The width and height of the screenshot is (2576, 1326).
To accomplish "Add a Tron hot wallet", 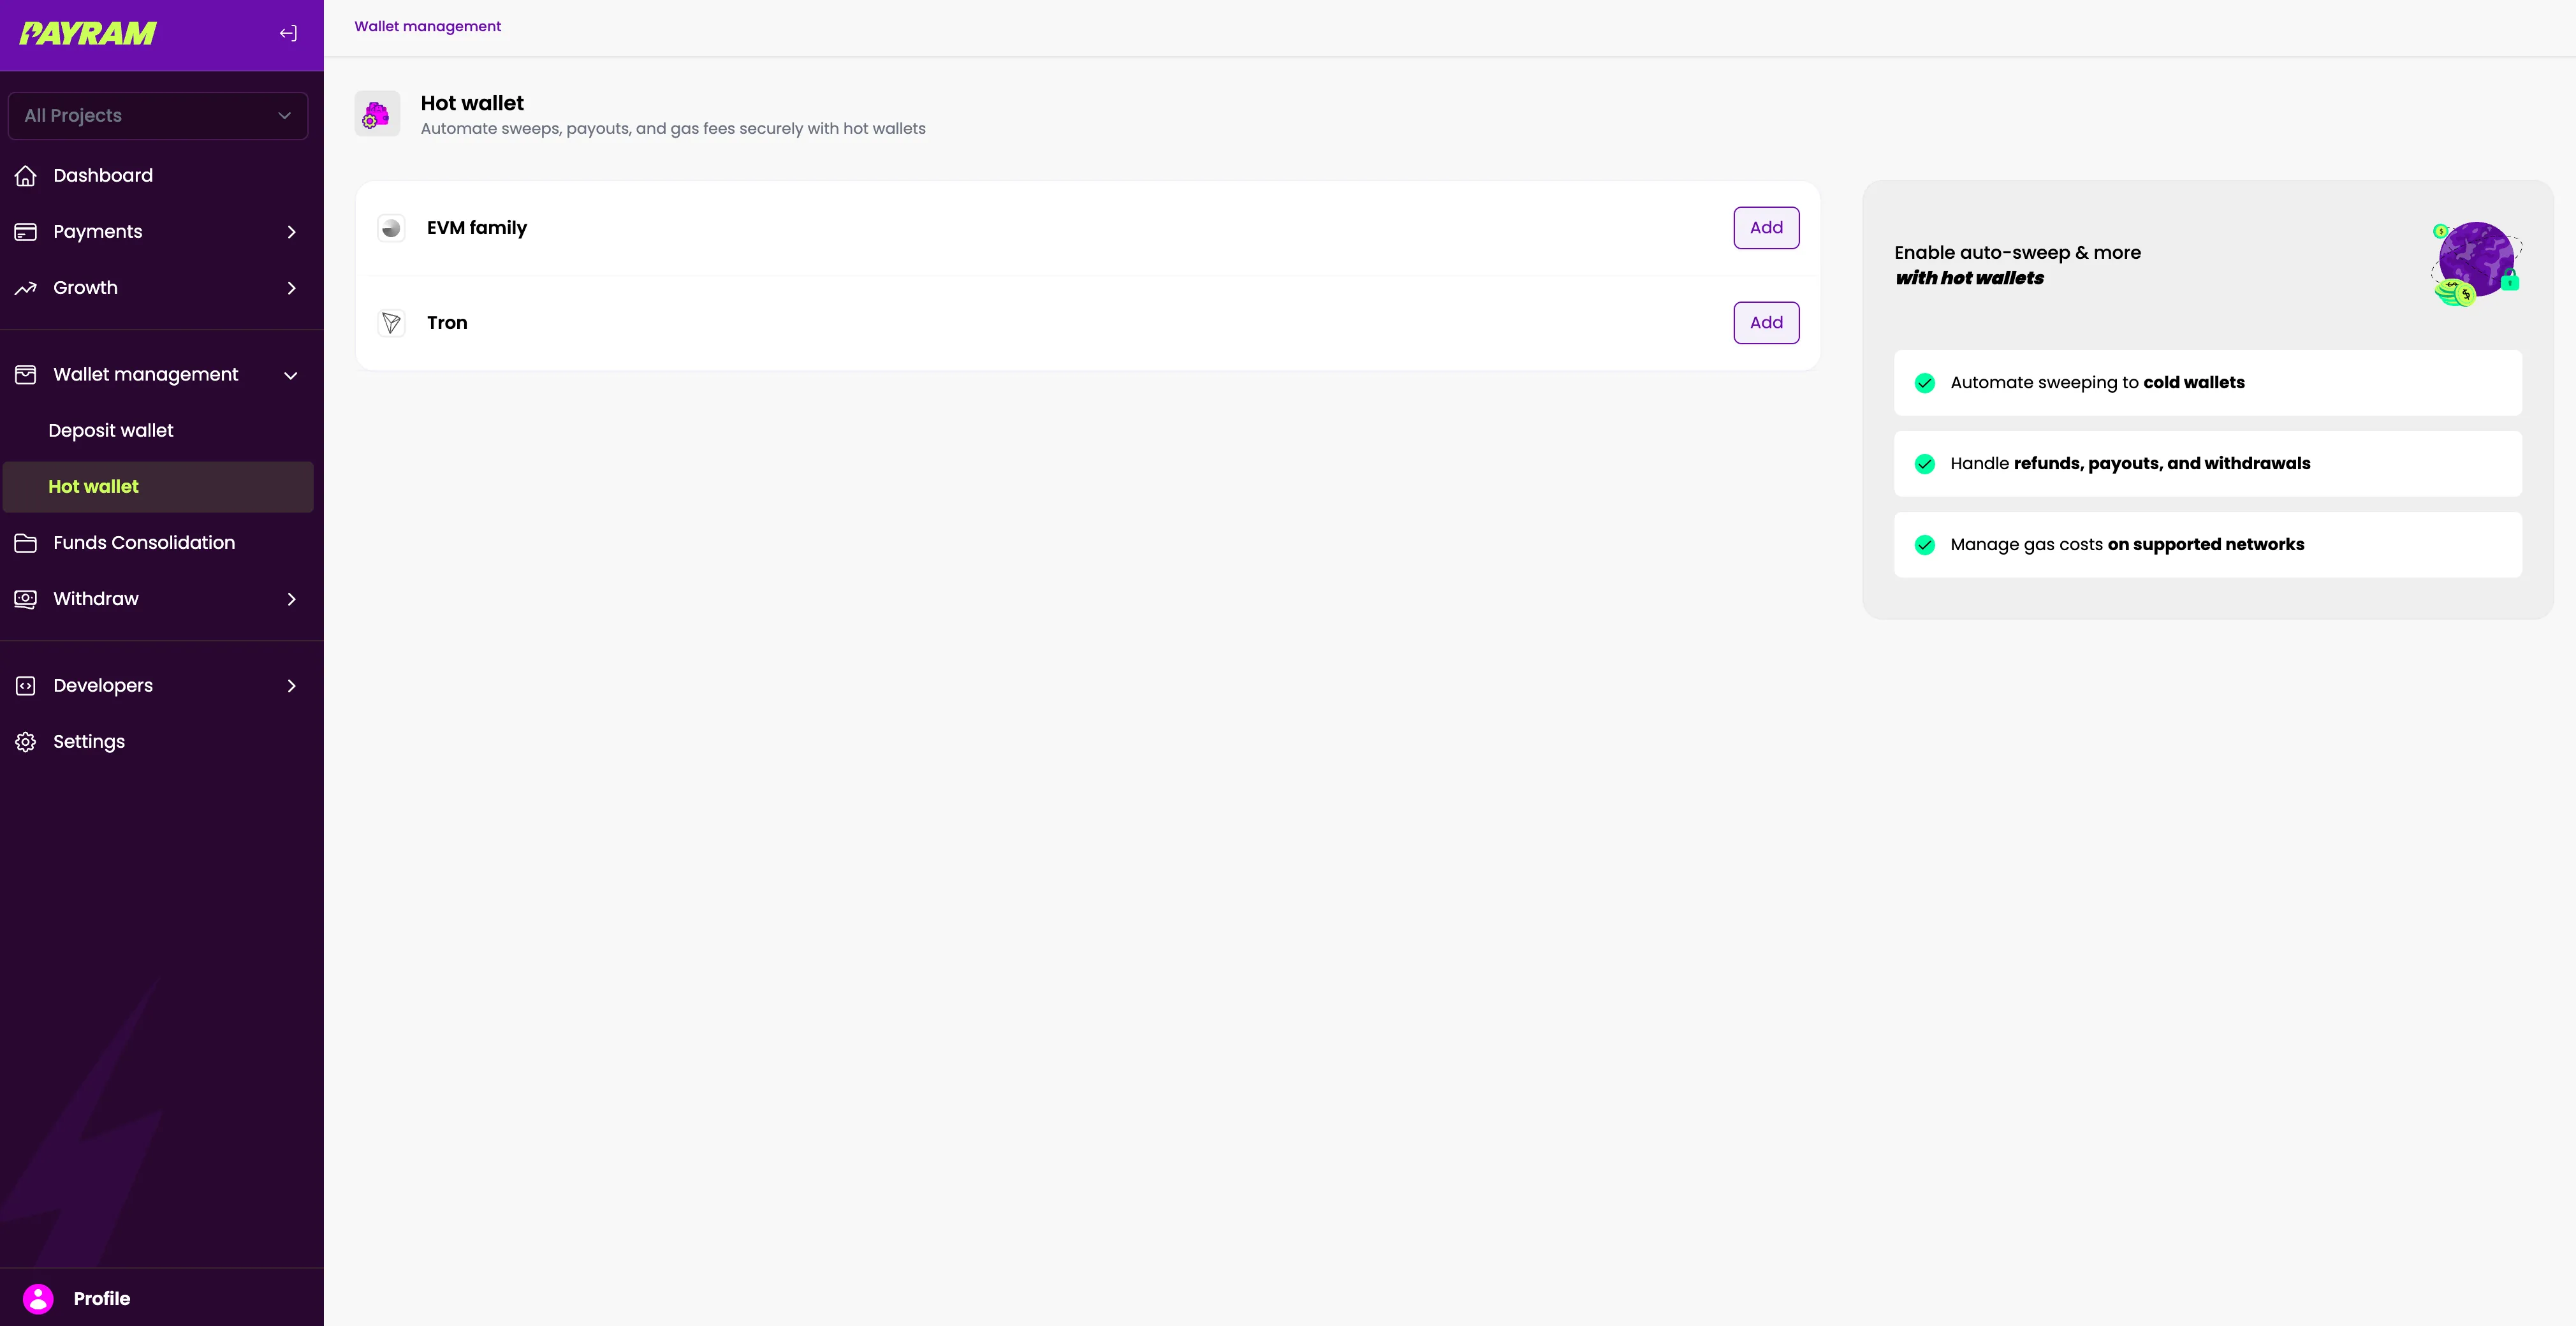I will [x=1766, y=323].
